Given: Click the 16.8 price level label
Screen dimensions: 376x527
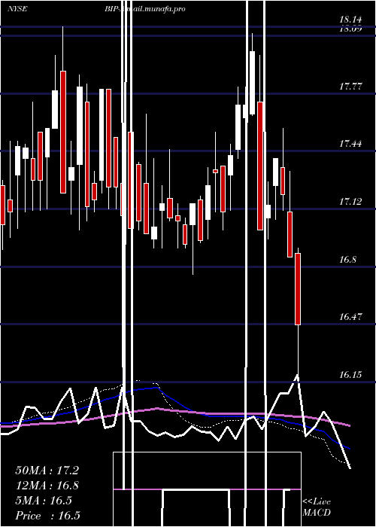Looking at the screenshot, I should point(347,260).
